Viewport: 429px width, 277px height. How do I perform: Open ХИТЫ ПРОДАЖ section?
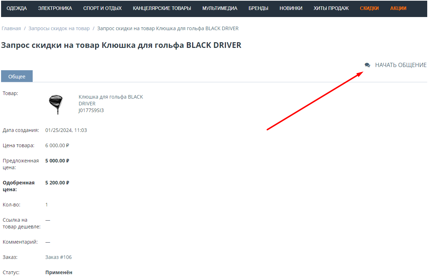(x=331, y=8)
